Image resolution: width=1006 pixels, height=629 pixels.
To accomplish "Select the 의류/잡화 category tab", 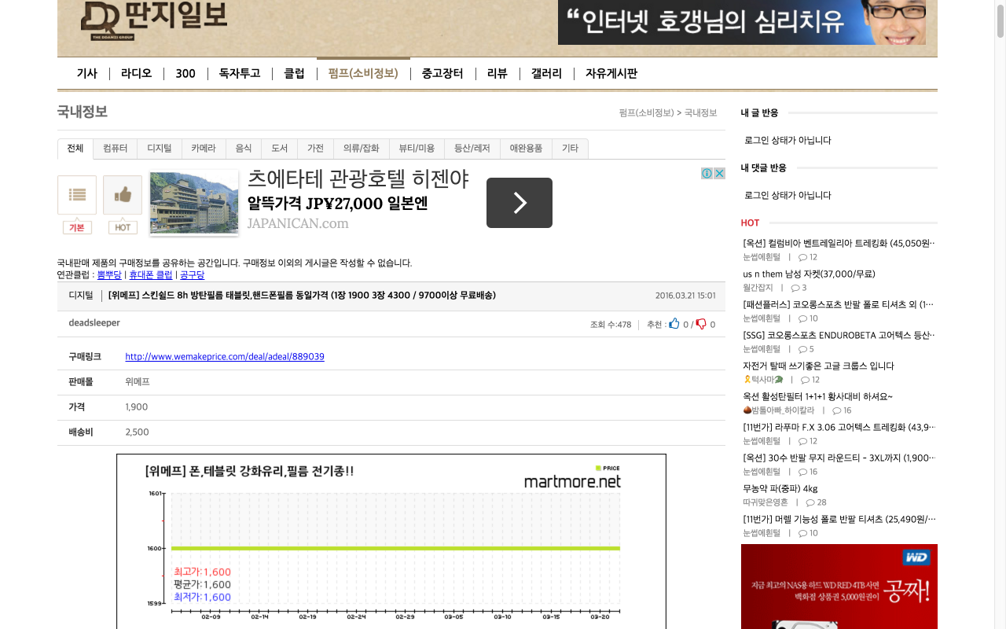I will coord(362,149).
